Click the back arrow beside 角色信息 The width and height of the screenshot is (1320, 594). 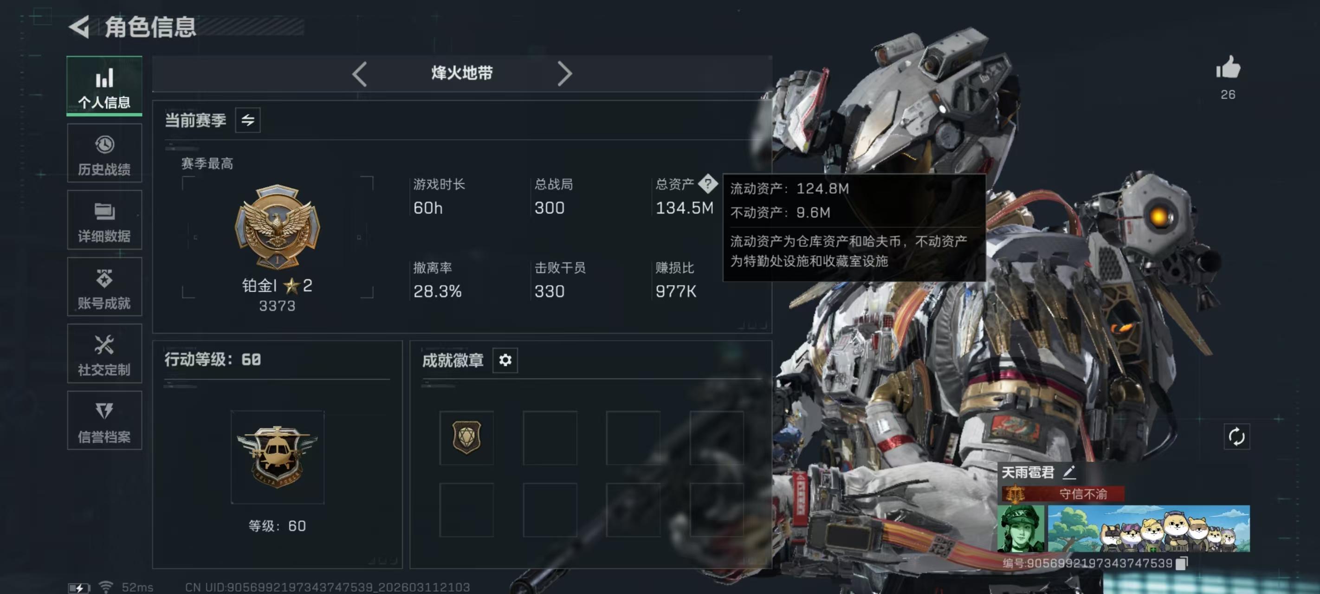(x=79, y=26)
